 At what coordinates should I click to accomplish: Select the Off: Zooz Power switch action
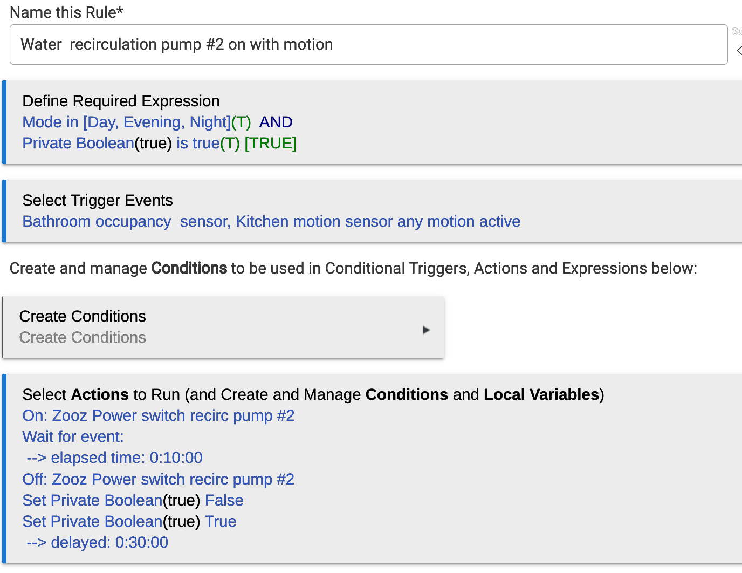pos(158,479)
